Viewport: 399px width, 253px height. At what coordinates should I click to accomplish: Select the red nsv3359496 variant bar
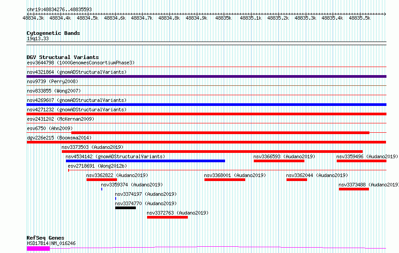click(x=362, y=161)
